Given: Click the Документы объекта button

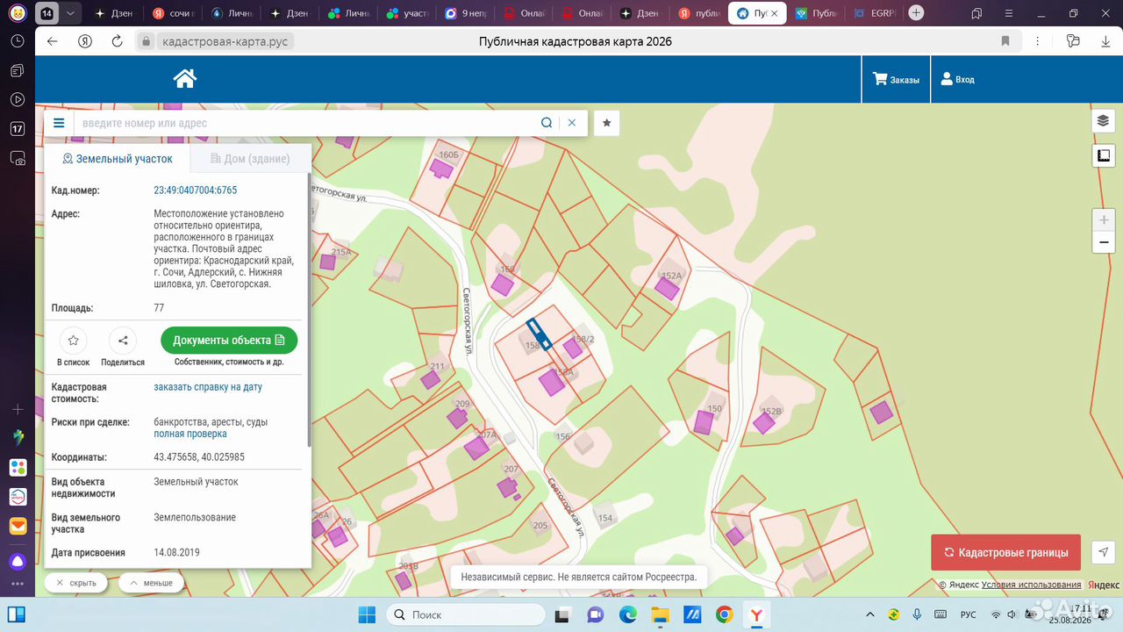Looking at the screenshot, I should (229, 341).
